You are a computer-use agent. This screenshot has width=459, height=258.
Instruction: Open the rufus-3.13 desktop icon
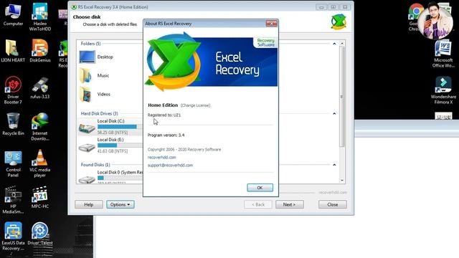click(x=40, y=87)
